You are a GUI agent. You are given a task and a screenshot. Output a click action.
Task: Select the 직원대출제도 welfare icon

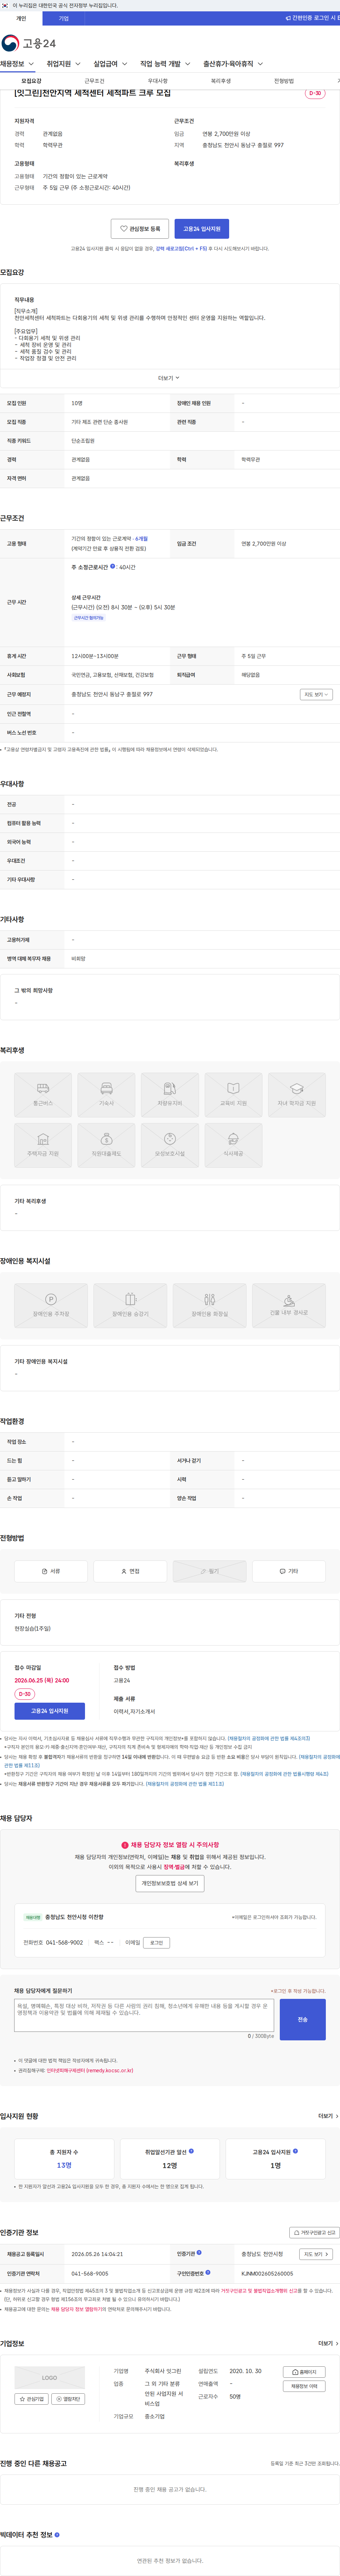coord(107,1145)
